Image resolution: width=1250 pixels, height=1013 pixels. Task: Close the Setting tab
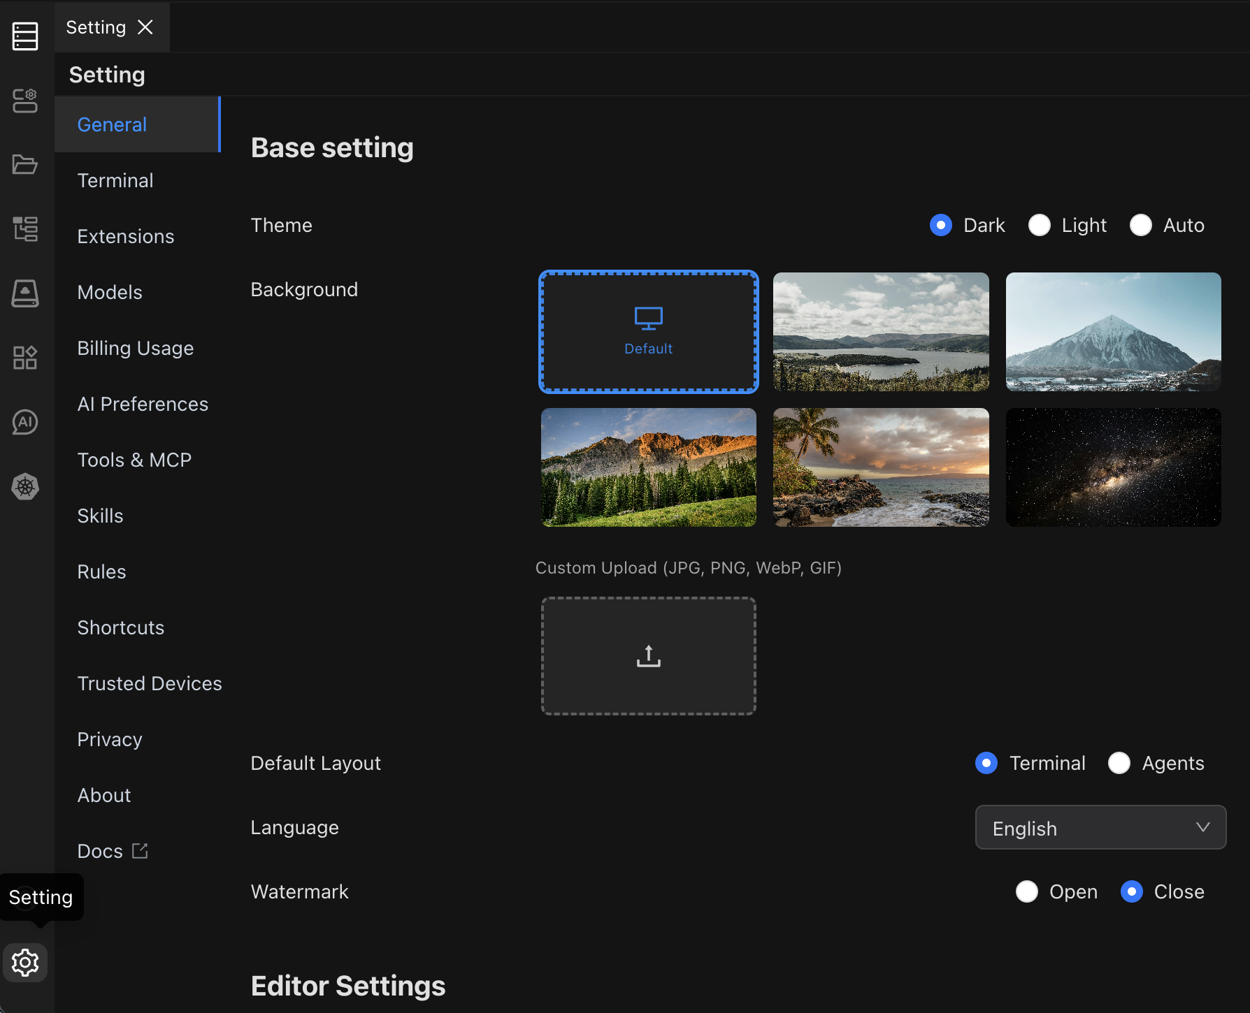145,27
